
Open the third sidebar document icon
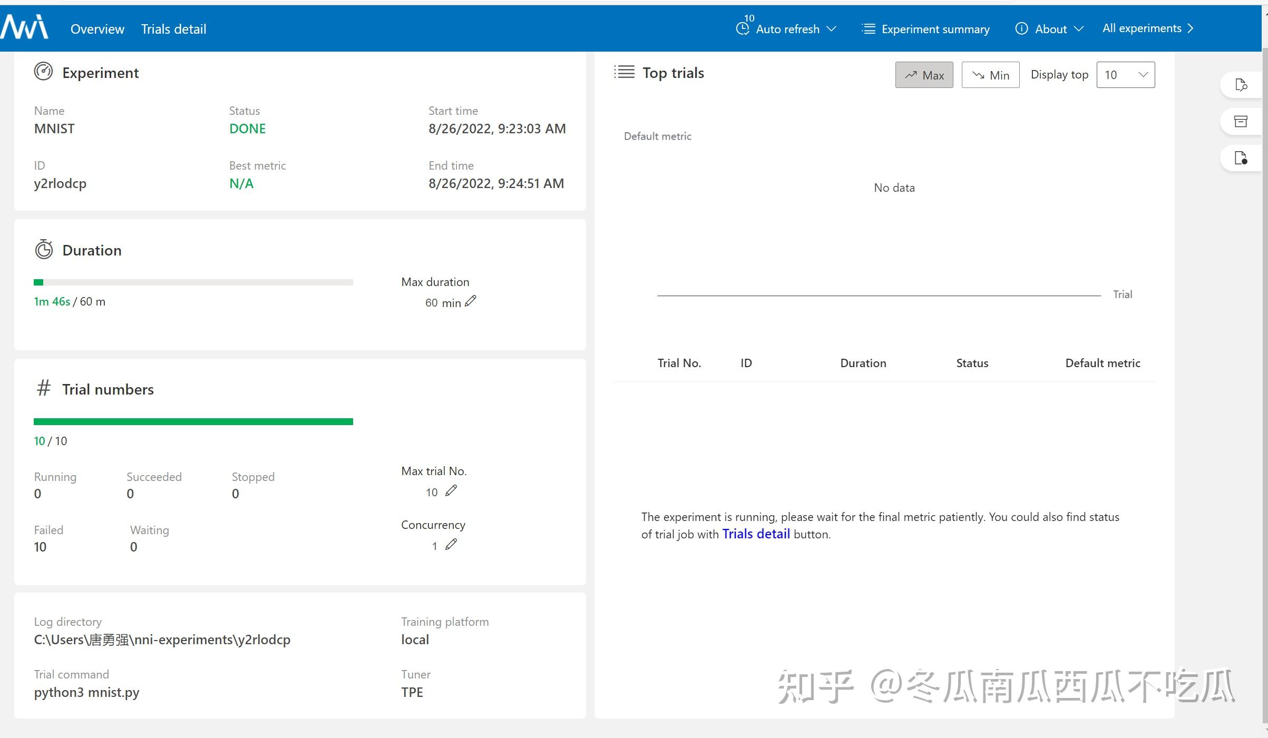(1241, 158)
